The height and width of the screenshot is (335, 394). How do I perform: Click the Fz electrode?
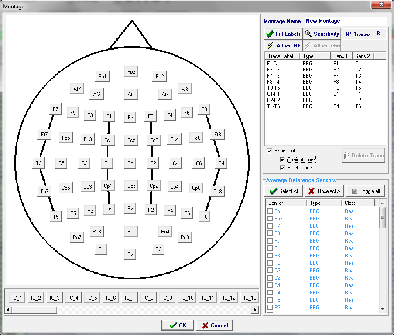tap(130, 117)
